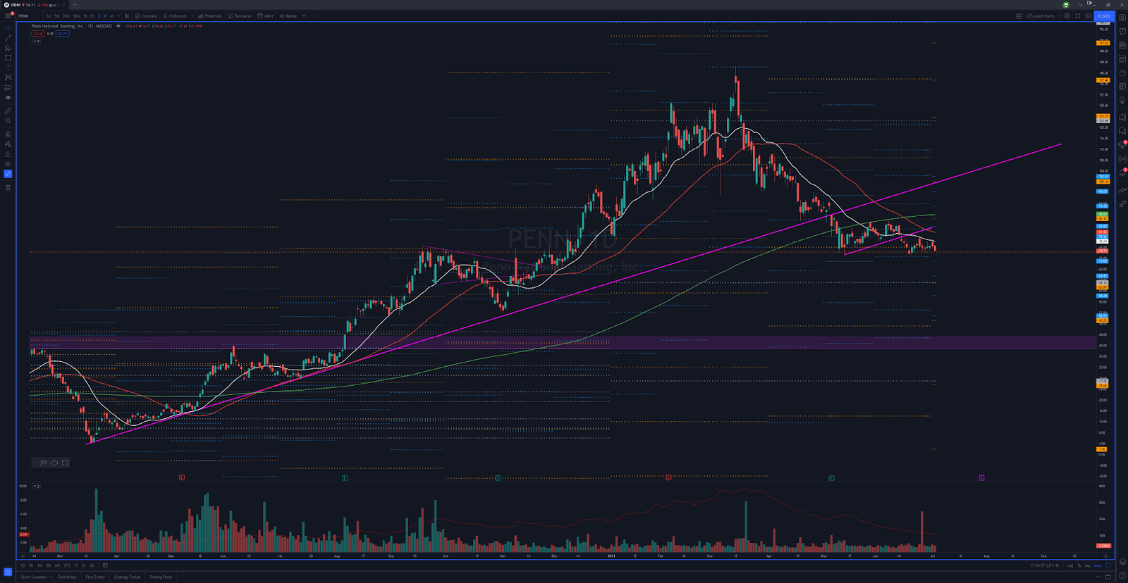The width and height of the screenshot is (1128, 583).
Task: Enter fullscreen mode
Action: 1077,15
